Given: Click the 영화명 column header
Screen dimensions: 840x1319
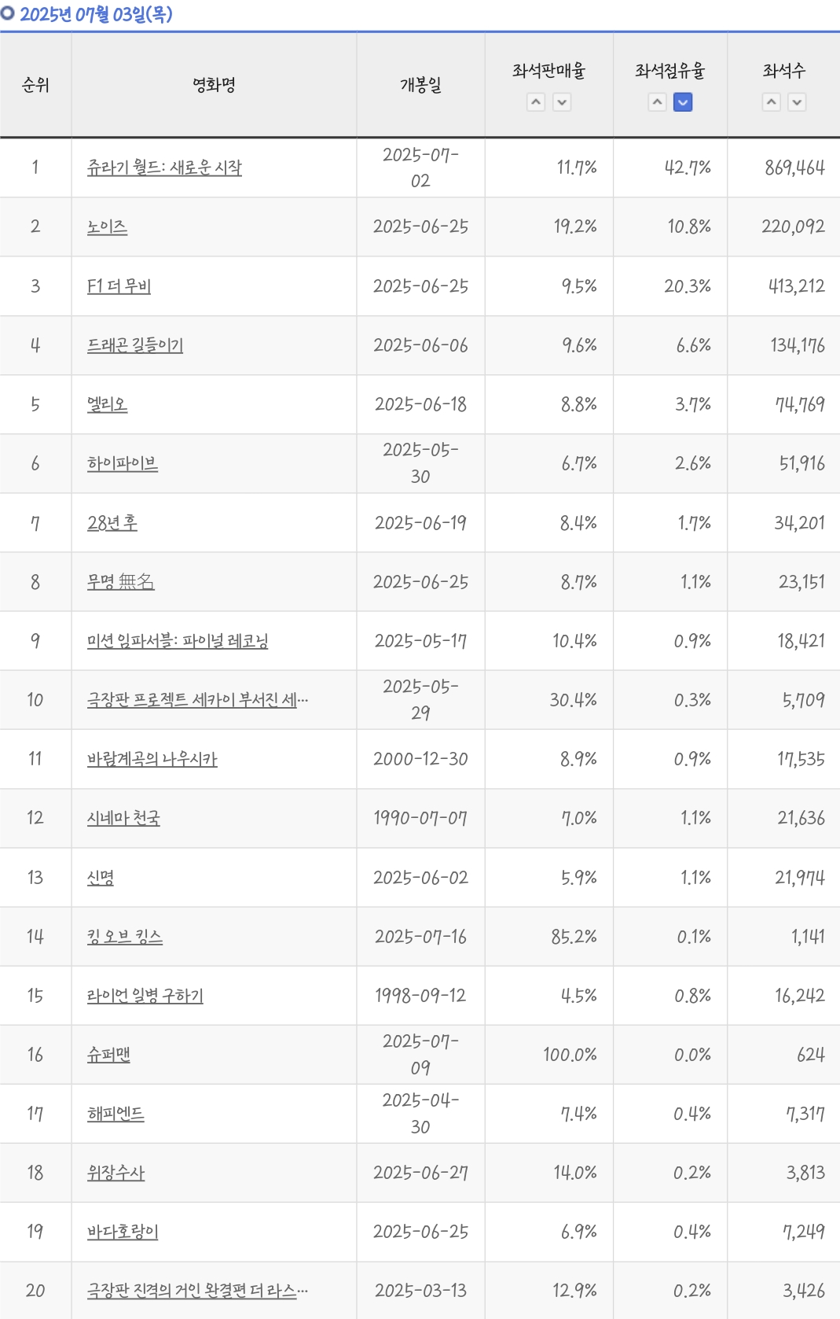Looking at the screenshot, I should [x=214, y=85].
